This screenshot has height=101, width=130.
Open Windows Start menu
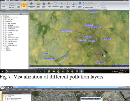coord(2,72)
